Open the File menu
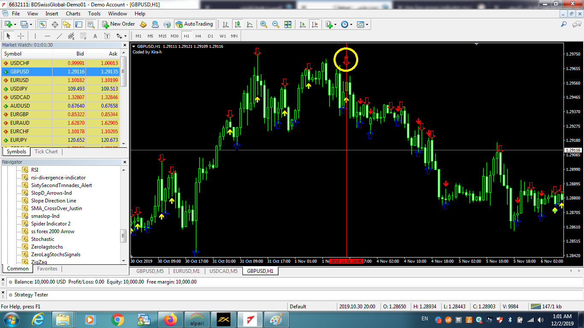Screen dimensions: 584x328 [x=16, y=14]
